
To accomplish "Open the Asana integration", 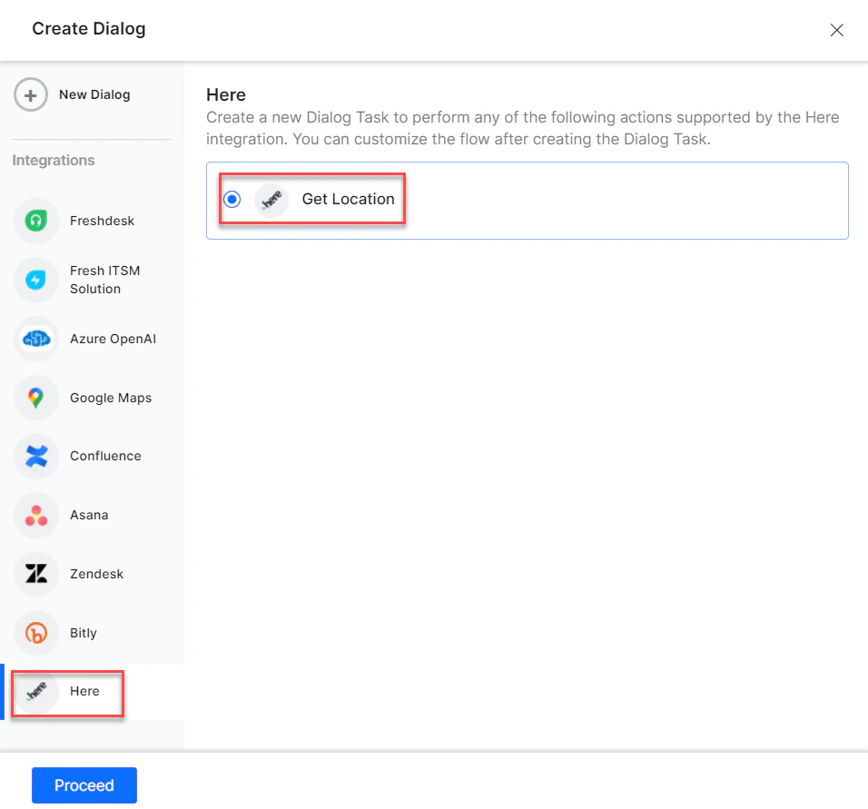I will (35, 515).
